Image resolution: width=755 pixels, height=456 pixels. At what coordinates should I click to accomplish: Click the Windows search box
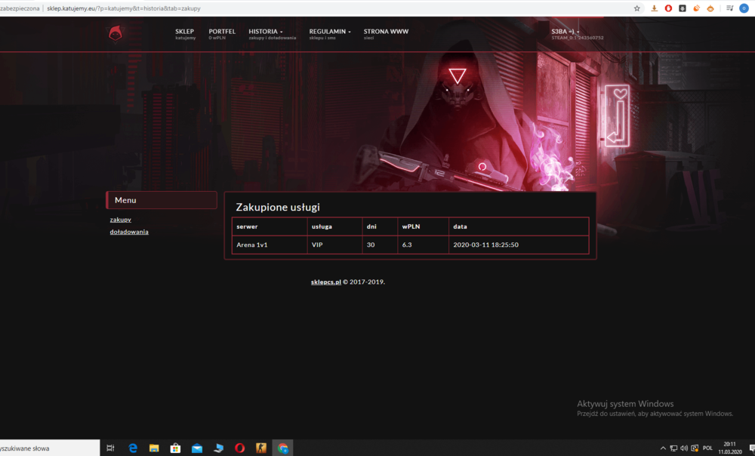point(50,448)
